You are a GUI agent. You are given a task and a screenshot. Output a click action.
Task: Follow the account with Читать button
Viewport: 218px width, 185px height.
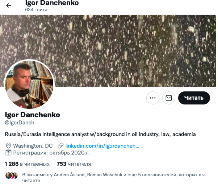click(194, 98)
